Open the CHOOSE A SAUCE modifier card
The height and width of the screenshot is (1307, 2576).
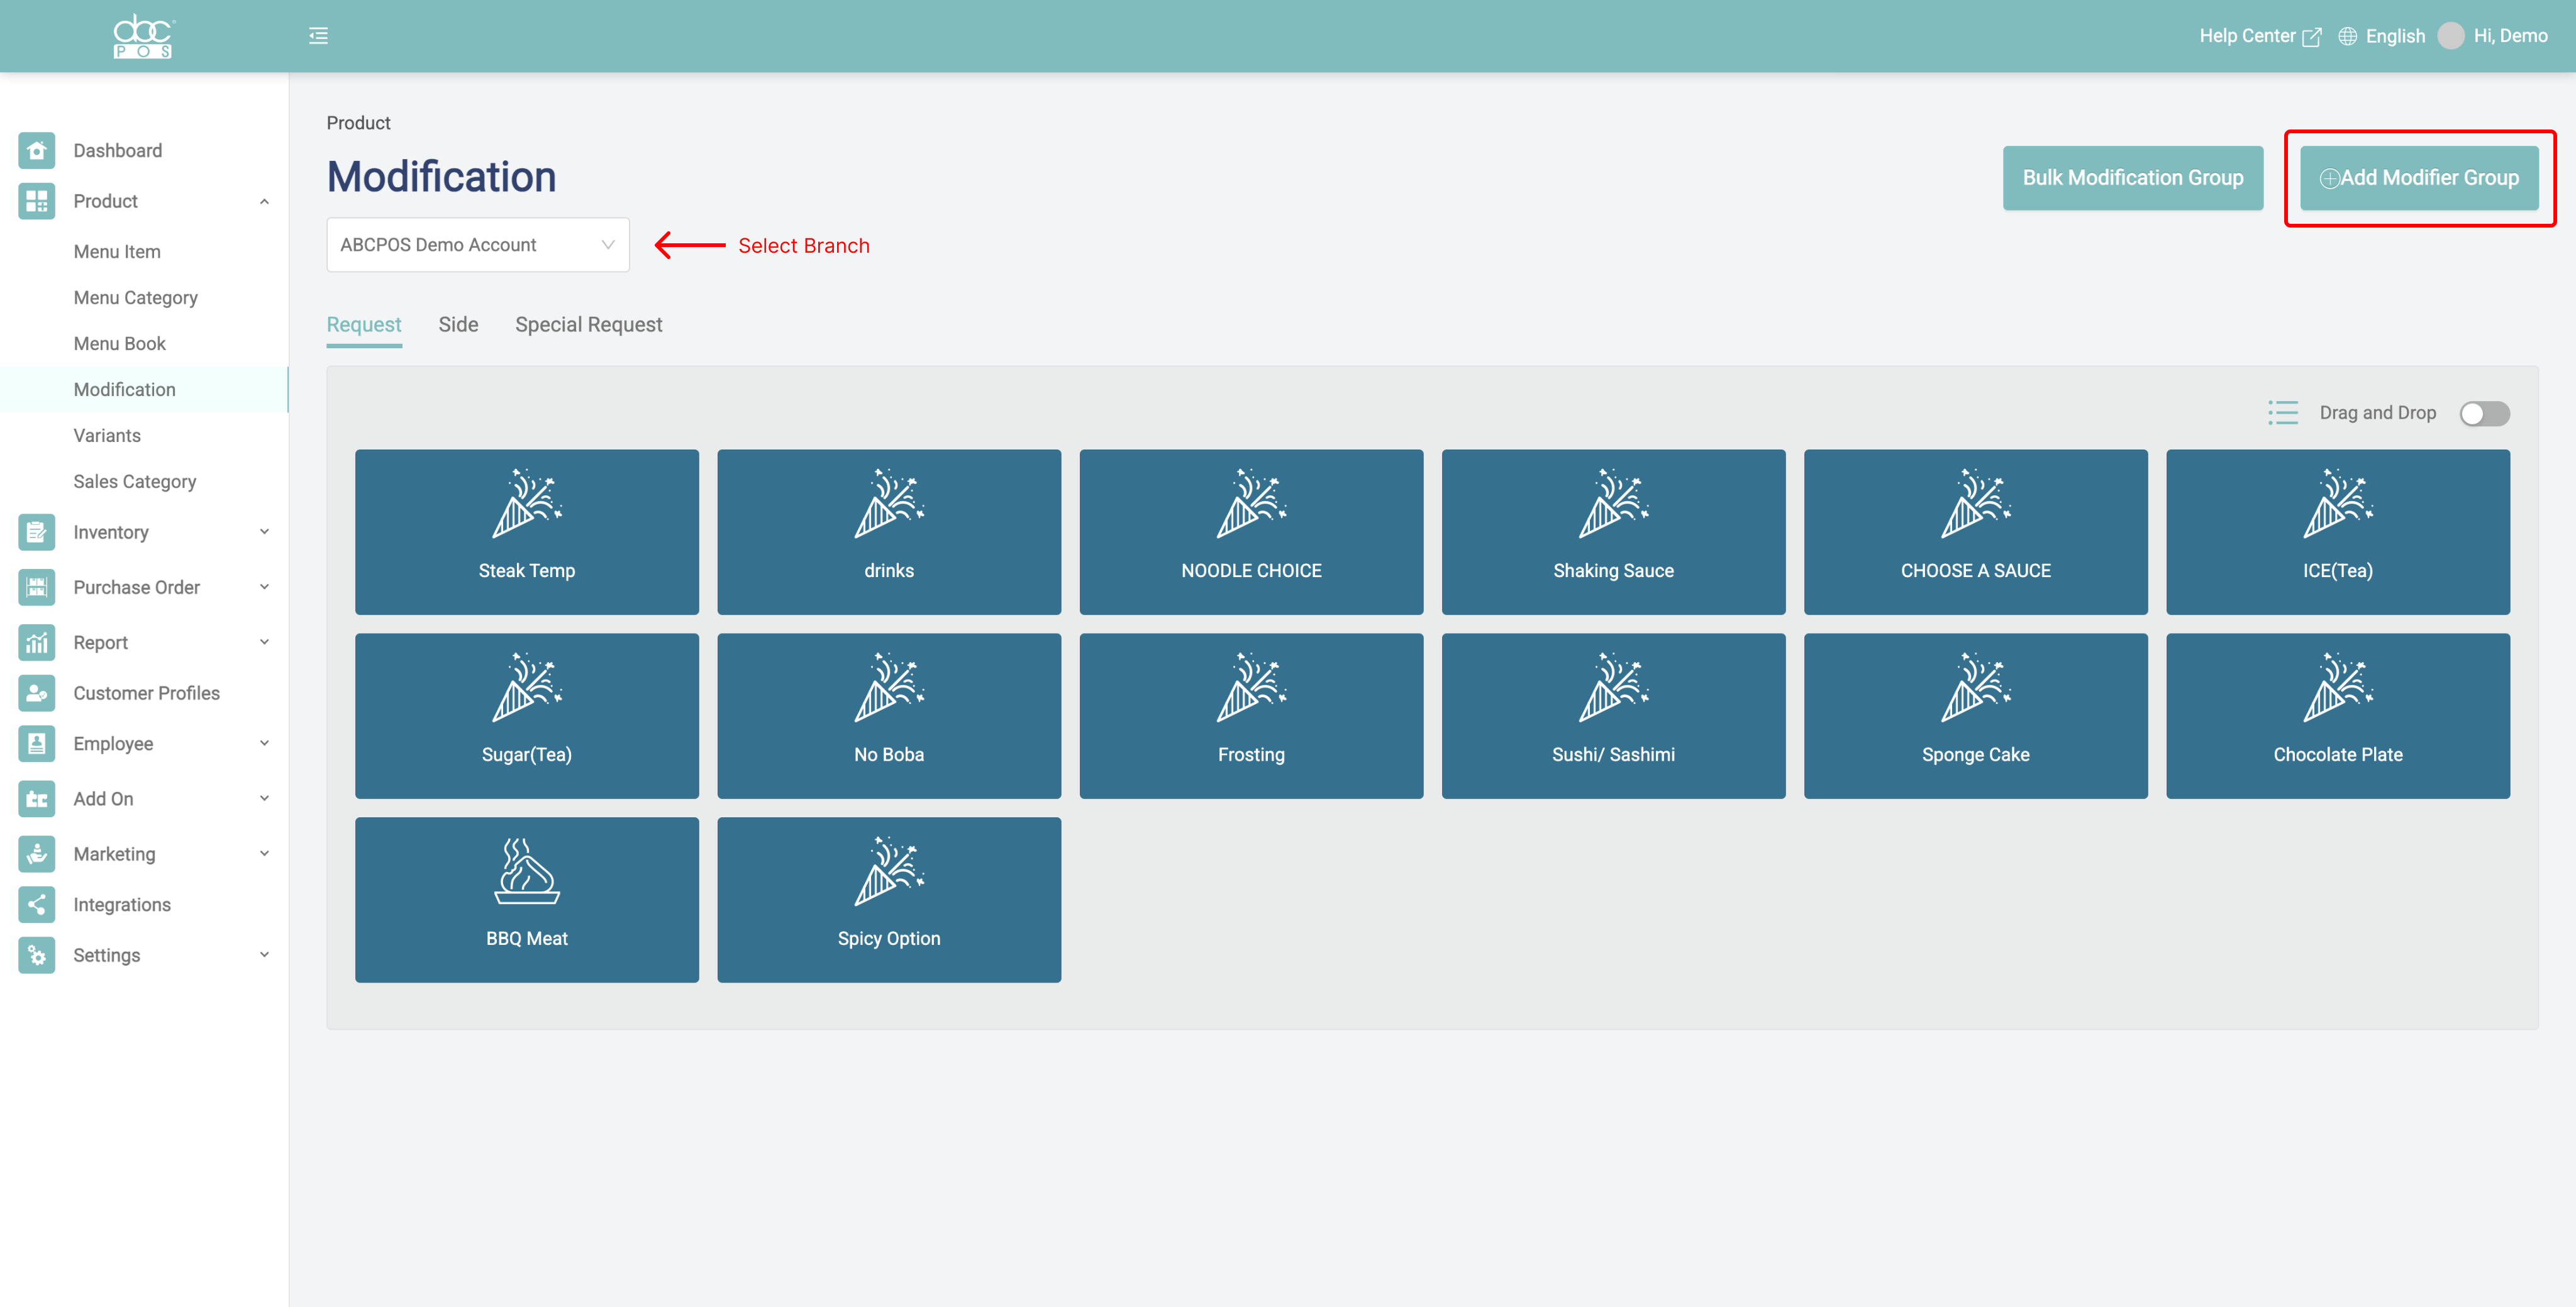(1975, 532)
